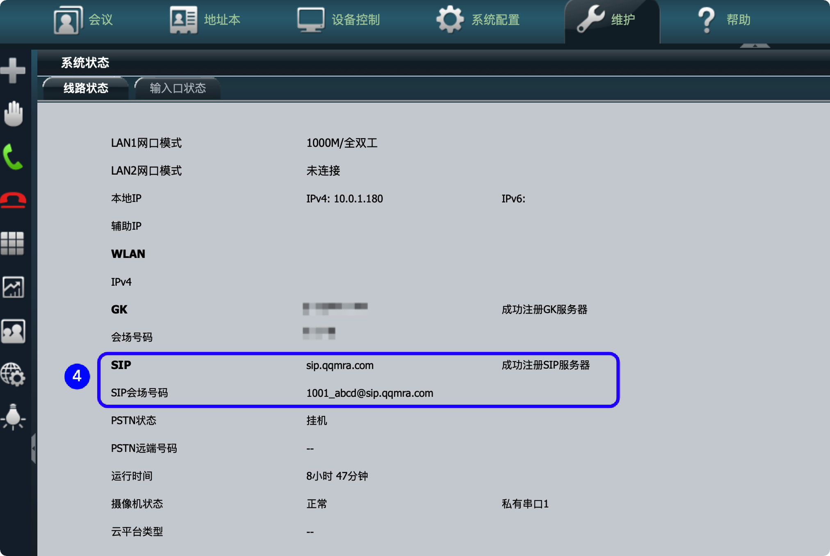Image resolution: width=830 pixels, height=556 pixels.
Task: Open the statistics chart icon
Action: click(x=13, y=287)
